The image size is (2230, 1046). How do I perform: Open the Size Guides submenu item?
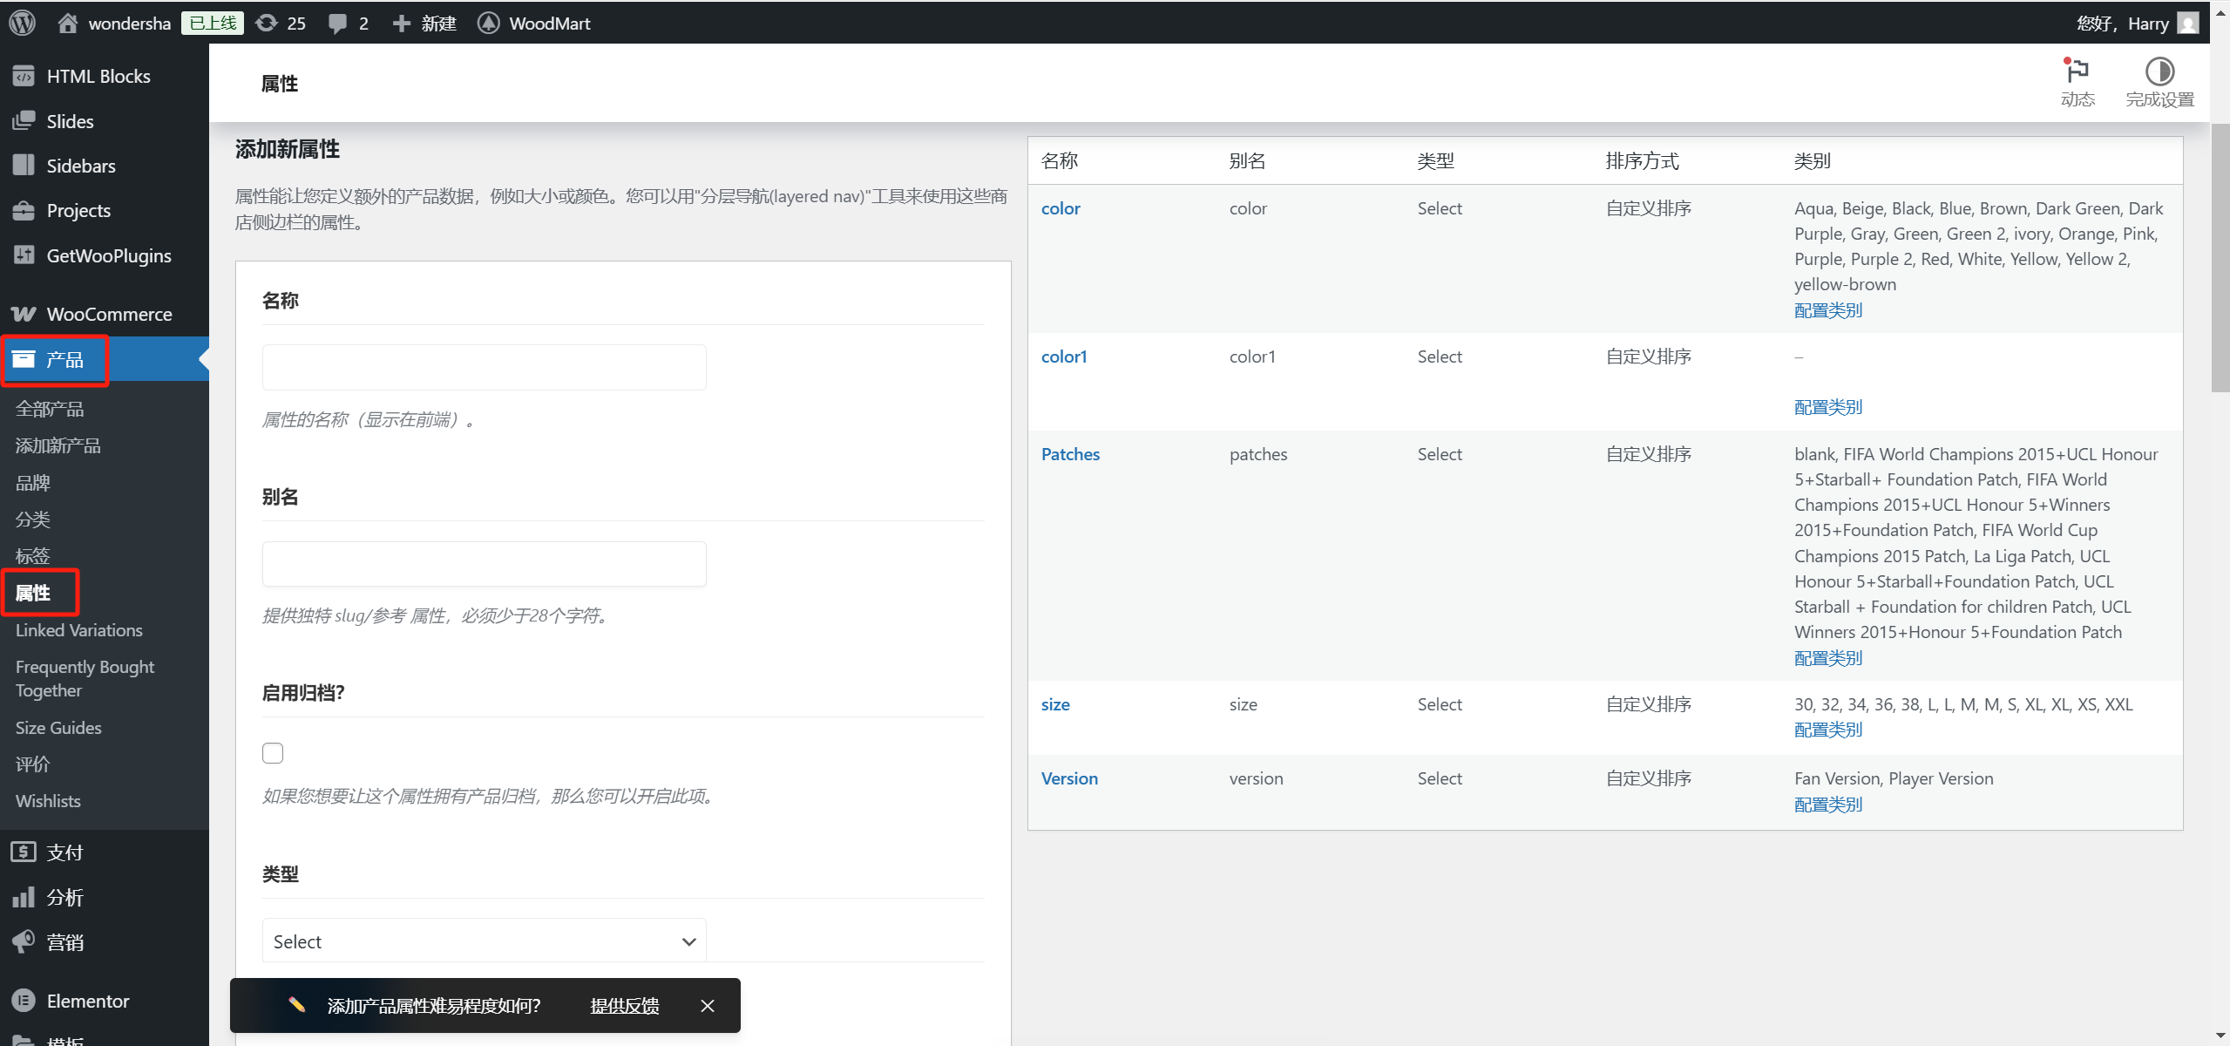[x=58, y=727]
